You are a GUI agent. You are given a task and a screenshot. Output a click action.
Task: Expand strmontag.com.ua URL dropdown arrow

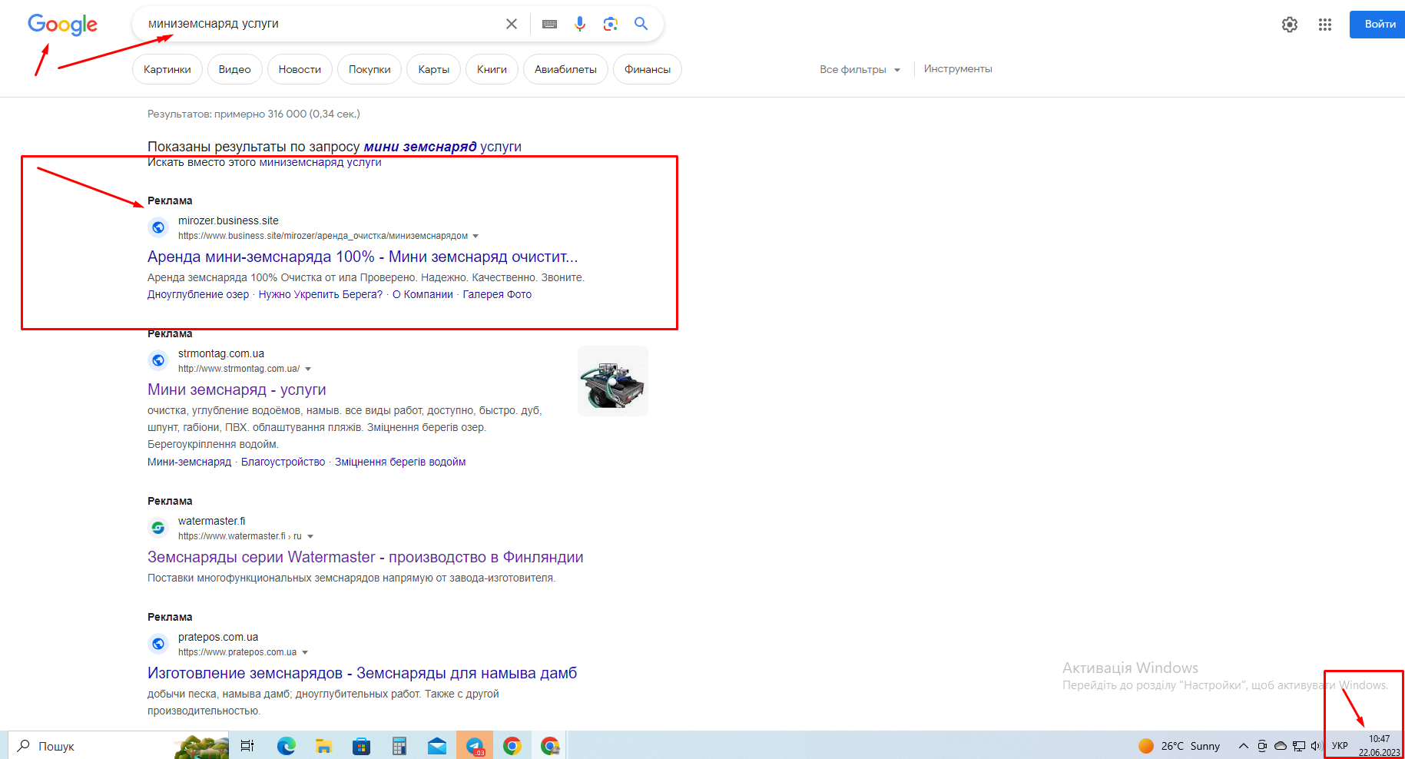pyautogui.click(x=308, y=369)
